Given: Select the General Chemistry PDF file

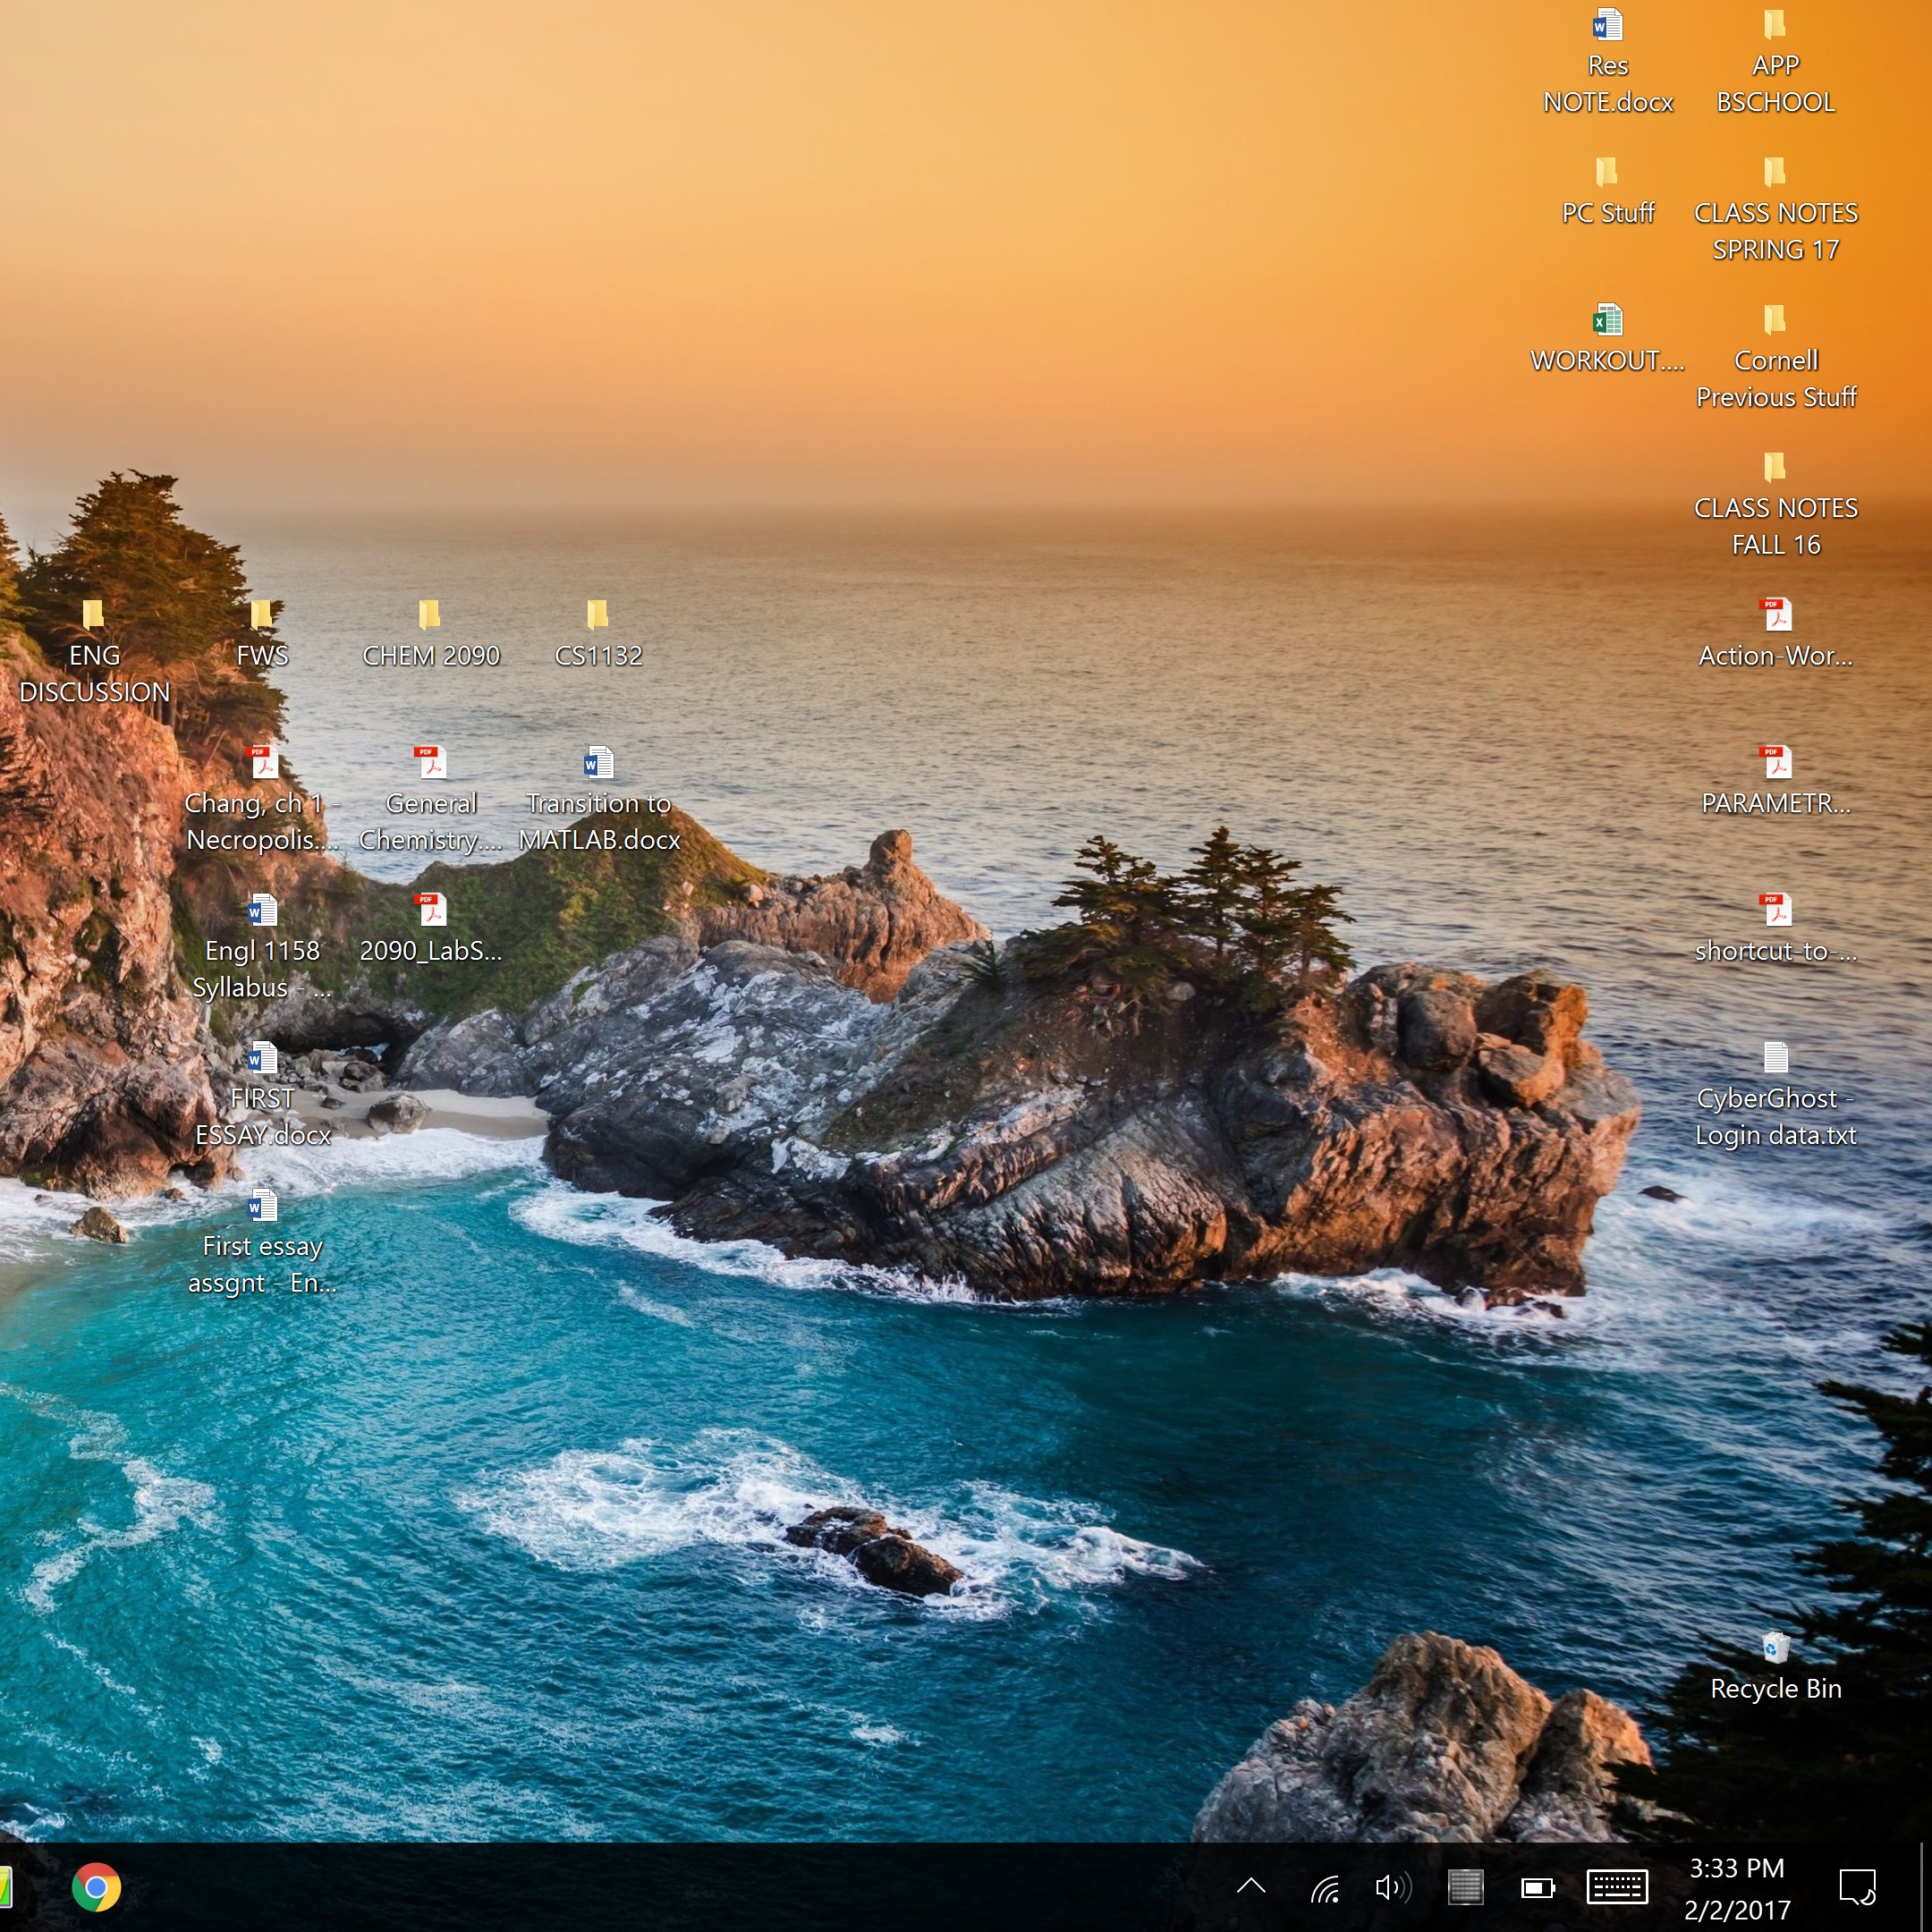Looking at the screenshot, I should point(430,764).
